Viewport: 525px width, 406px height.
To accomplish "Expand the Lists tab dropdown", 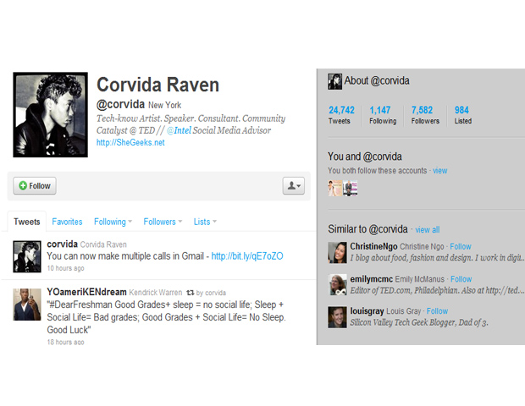I will coord(205,222).
